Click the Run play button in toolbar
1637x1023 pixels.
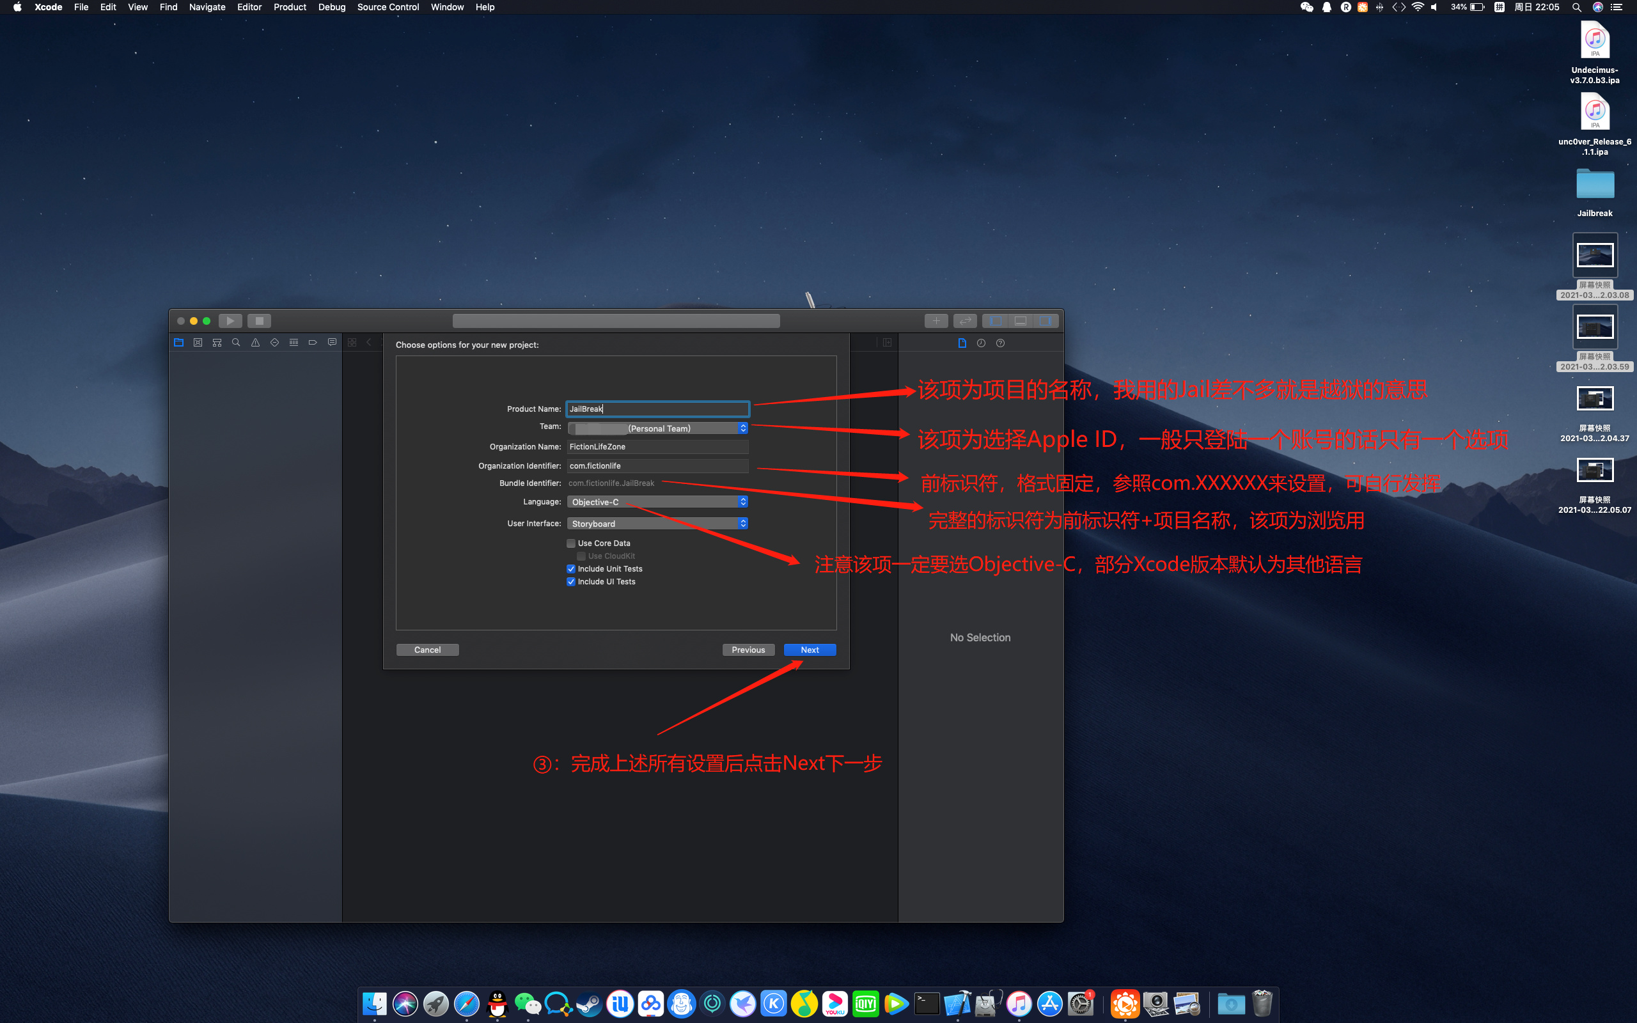tap(230, 320)
